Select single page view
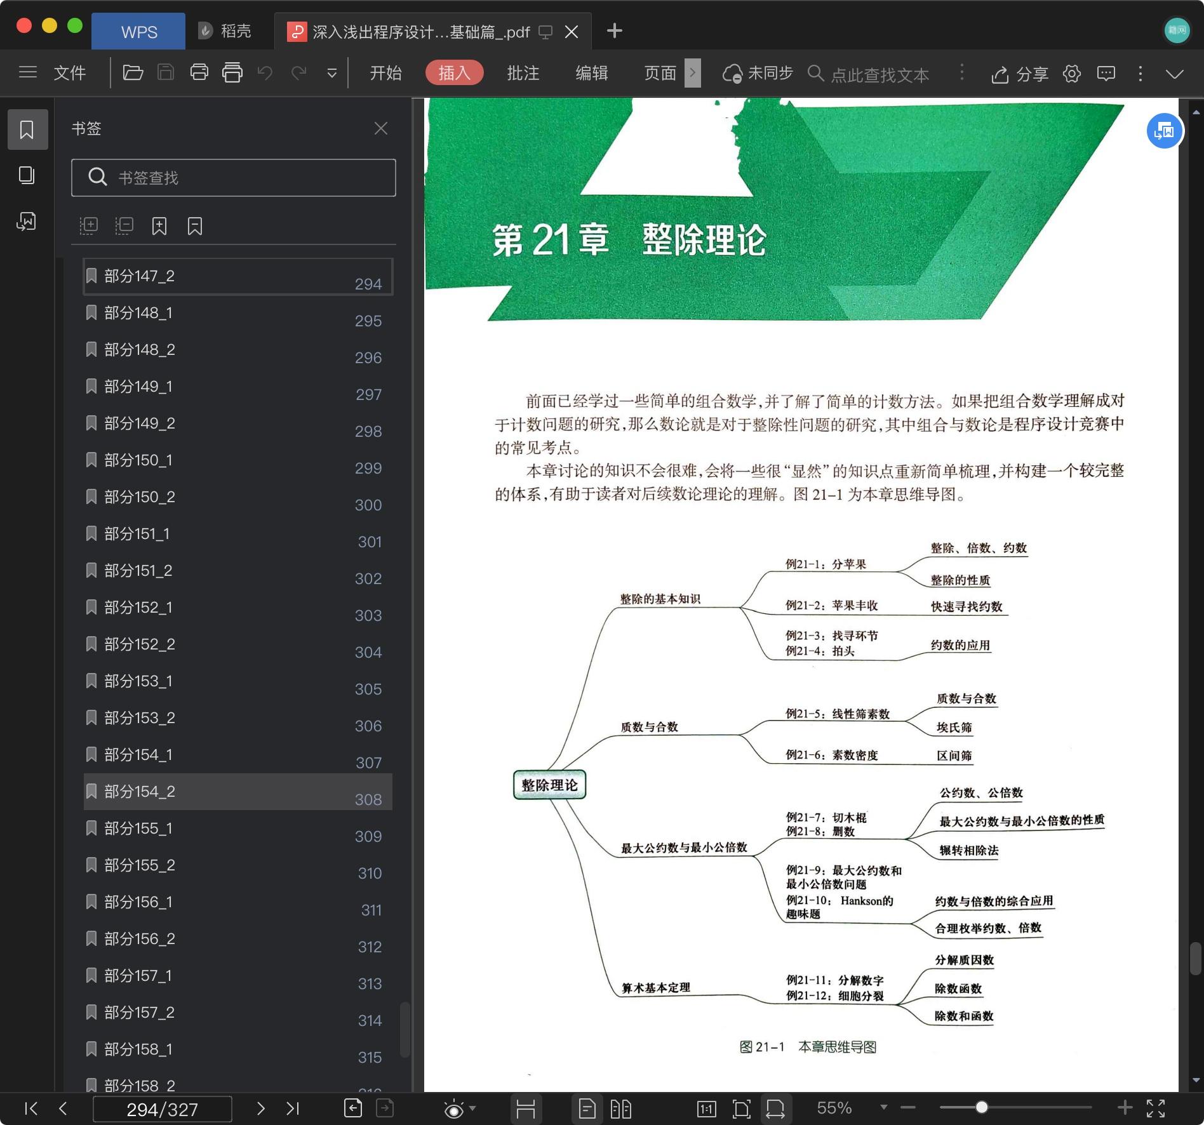The width and height of the screenshot is (1204, 1125). (587, 1108)
